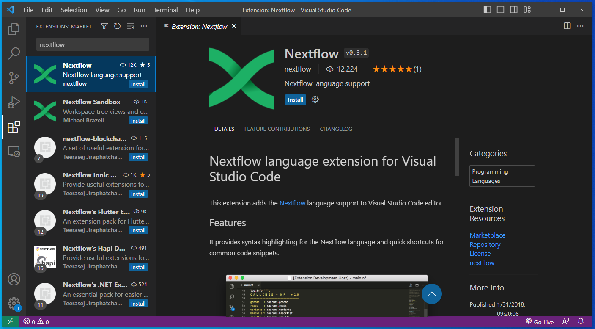Switch to the Details tab

coord(224,129)
